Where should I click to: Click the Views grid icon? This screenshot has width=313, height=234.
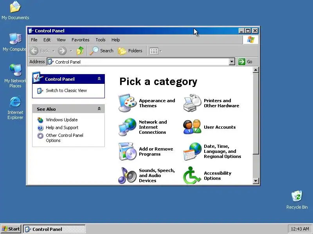pos(154,51)
